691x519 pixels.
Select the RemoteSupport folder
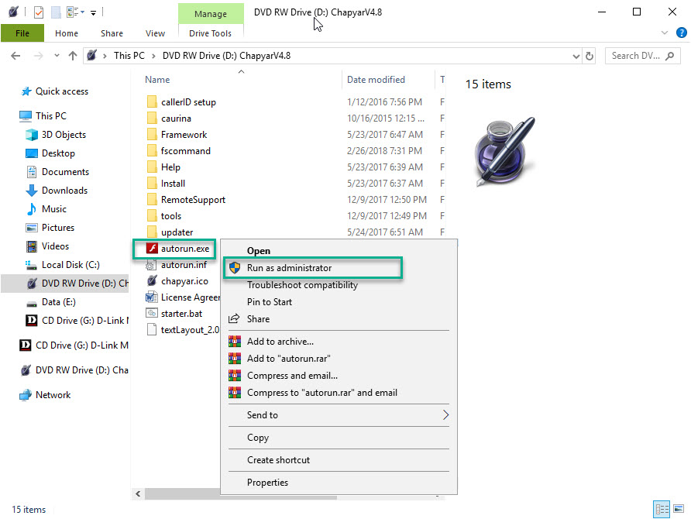193,200
